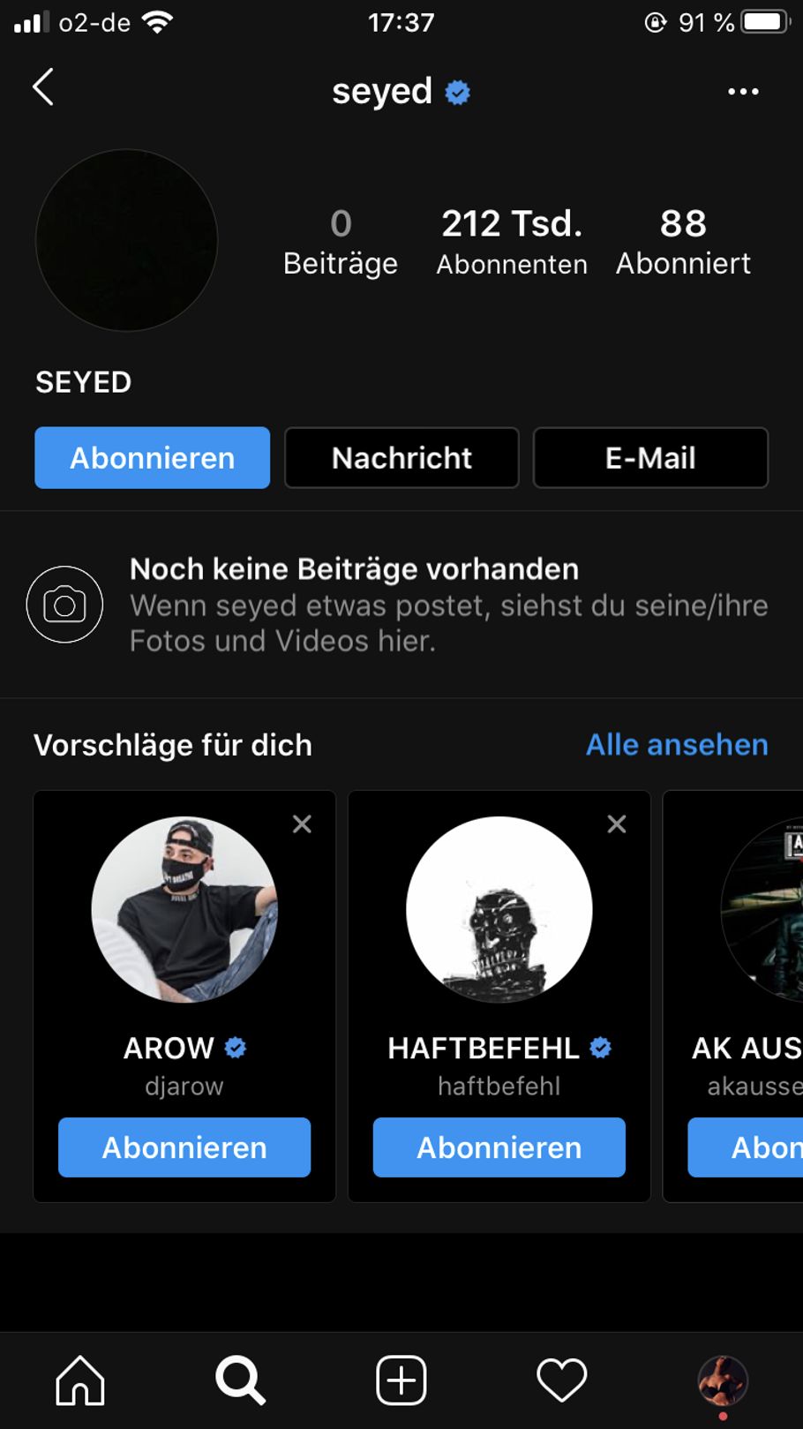
Task: Follow HAFTBEFEHL via the Abonnieren button
Action: 499,1147
